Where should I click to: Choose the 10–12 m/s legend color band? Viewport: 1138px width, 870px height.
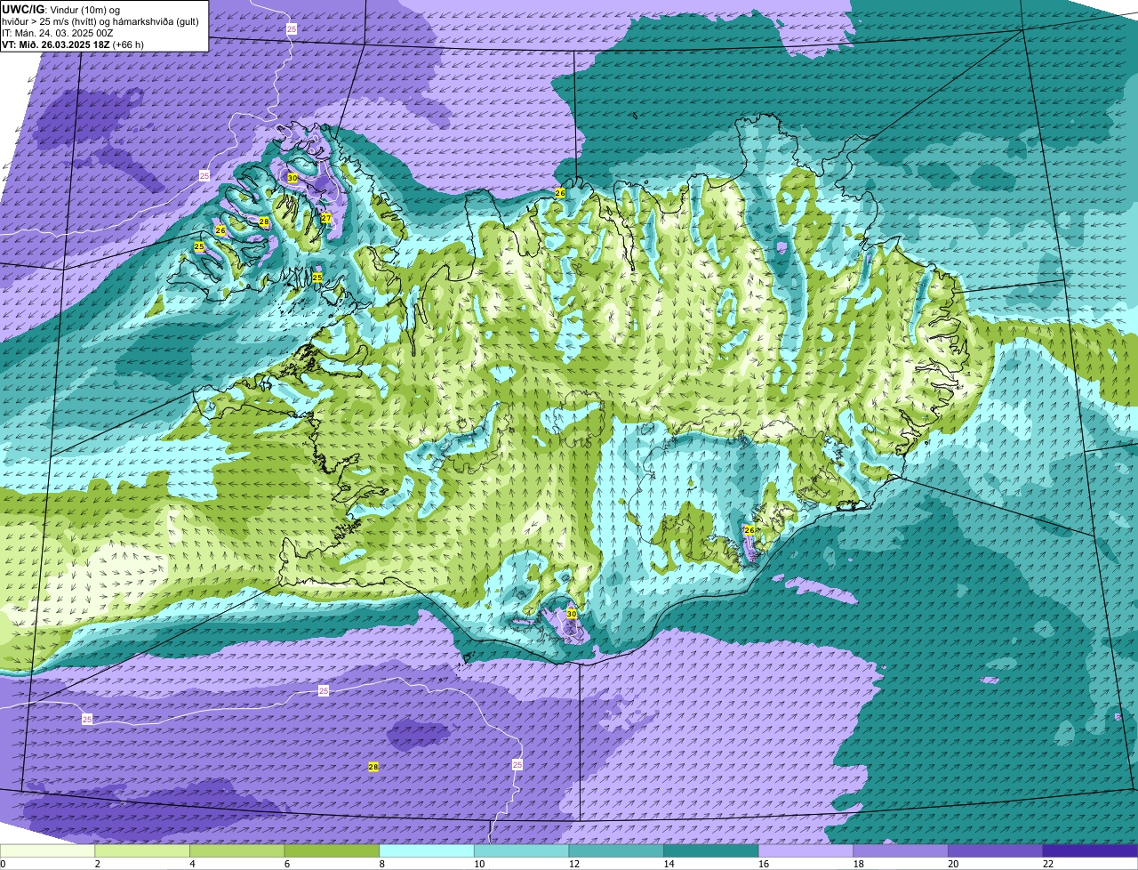point(522,850)
